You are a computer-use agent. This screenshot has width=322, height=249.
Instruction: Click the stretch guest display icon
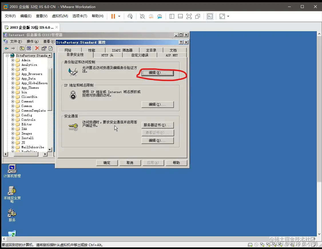pos(222,16)
